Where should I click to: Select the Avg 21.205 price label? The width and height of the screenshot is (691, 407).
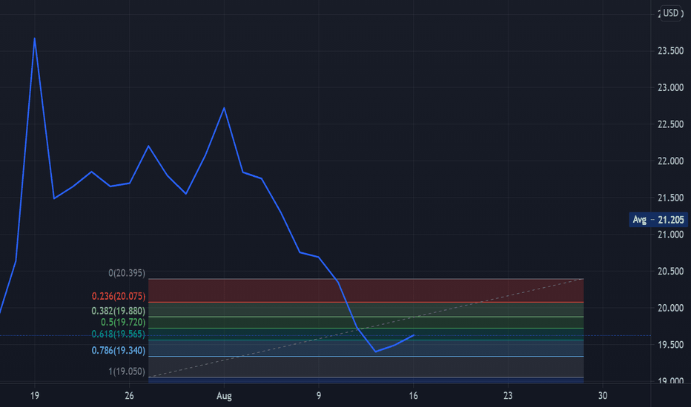click(x=658, y=220)
